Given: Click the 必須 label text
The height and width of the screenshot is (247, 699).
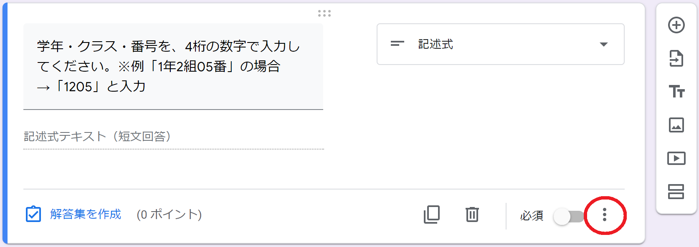Looking at the screenshot, I should click(x=532, y=216).
